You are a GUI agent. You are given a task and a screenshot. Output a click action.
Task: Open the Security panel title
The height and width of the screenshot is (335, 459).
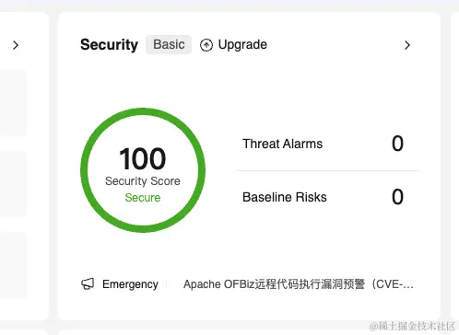coord(109,45)
